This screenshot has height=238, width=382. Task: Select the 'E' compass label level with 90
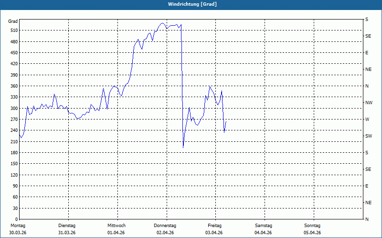pos(367,186)
